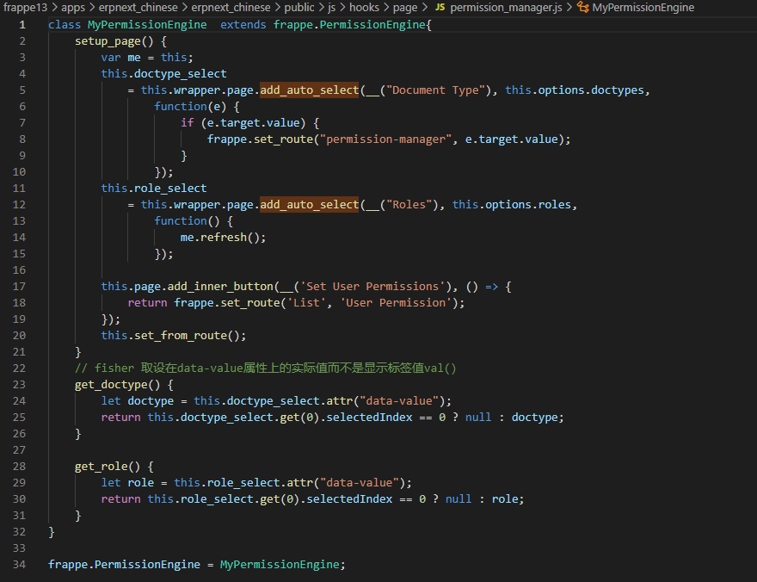Click the first highlighted add_auto_select on line 5
This screenshot has height=582, width=757.
pos(310,90)
